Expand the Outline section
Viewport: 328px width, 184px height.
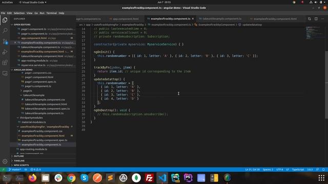click(x=18, y=156)
